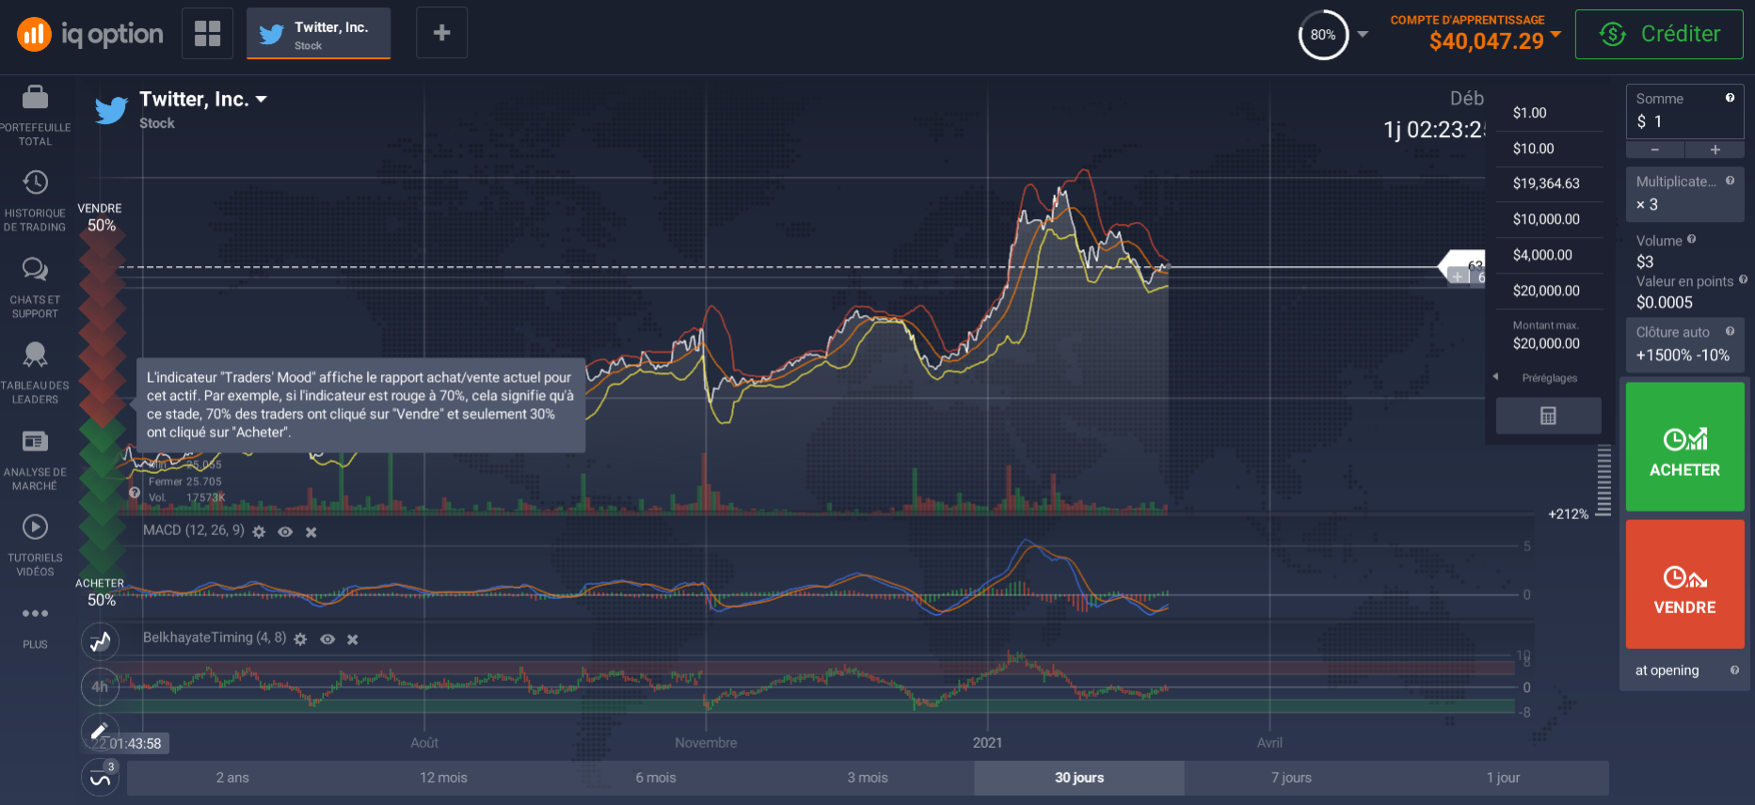The width and height of the screenshot is (1755, 805).
Task: Open Chats et Support icon
Action: (x=35, y=270)
